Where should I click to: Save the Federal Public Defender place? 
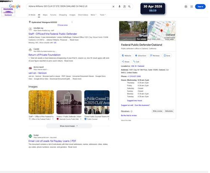[167, 55]
